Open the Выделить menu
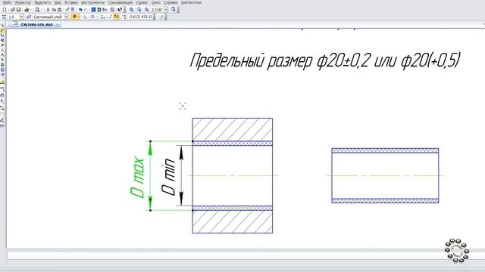The width and height of the screenshot is (485, 272). click(x=42, y=2)
